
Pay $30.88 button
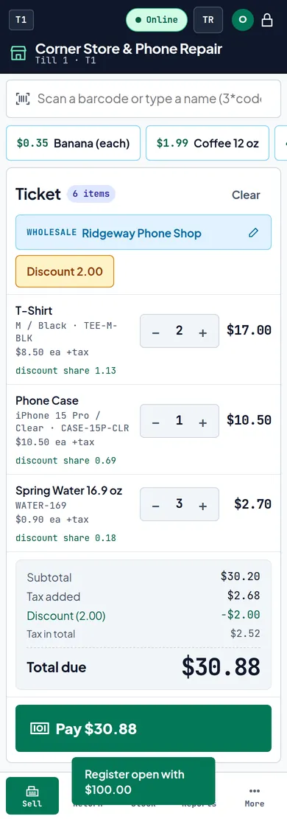143,728
